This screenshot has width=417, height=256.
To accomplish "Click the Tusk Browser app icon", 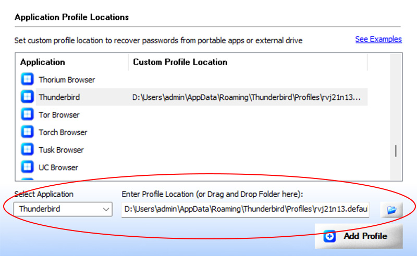I will (27, 150).
